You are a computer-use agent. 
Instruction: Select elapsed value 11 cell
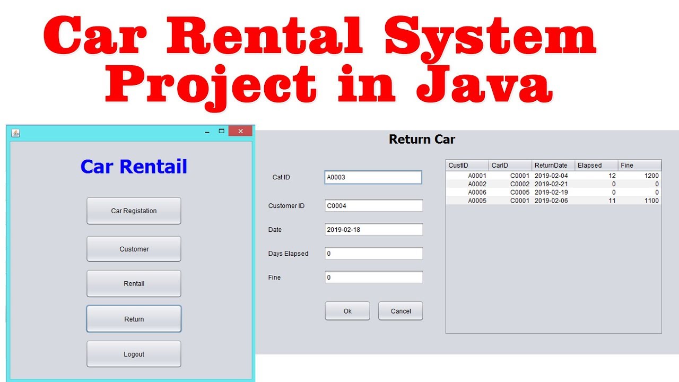pyautogui.click(x=597, y=201)
